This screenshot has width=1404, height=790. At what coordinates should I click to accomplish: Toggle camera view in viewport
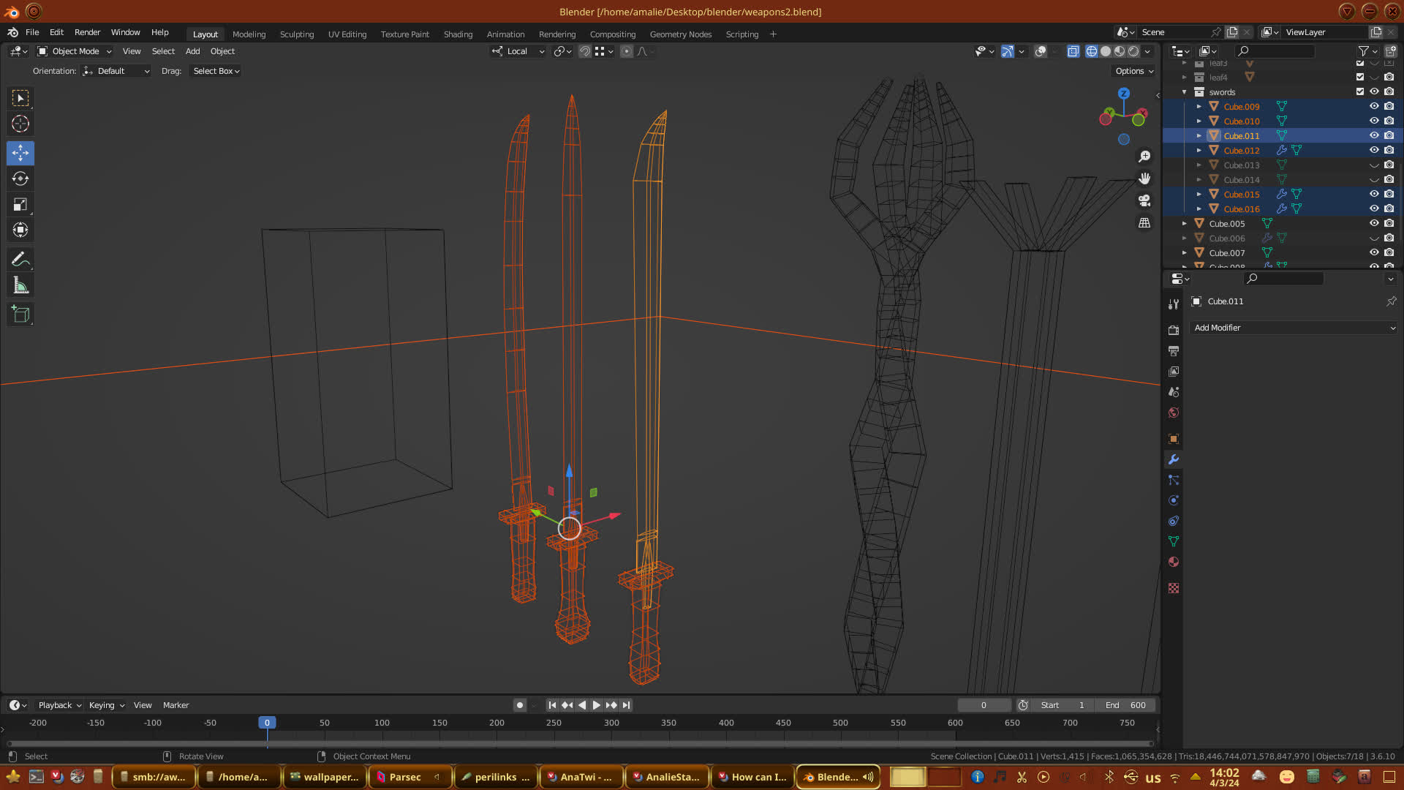[1144, 200]
